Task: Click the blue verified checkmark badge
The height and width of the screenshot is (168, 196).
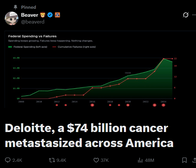Action: coord(50,15)
